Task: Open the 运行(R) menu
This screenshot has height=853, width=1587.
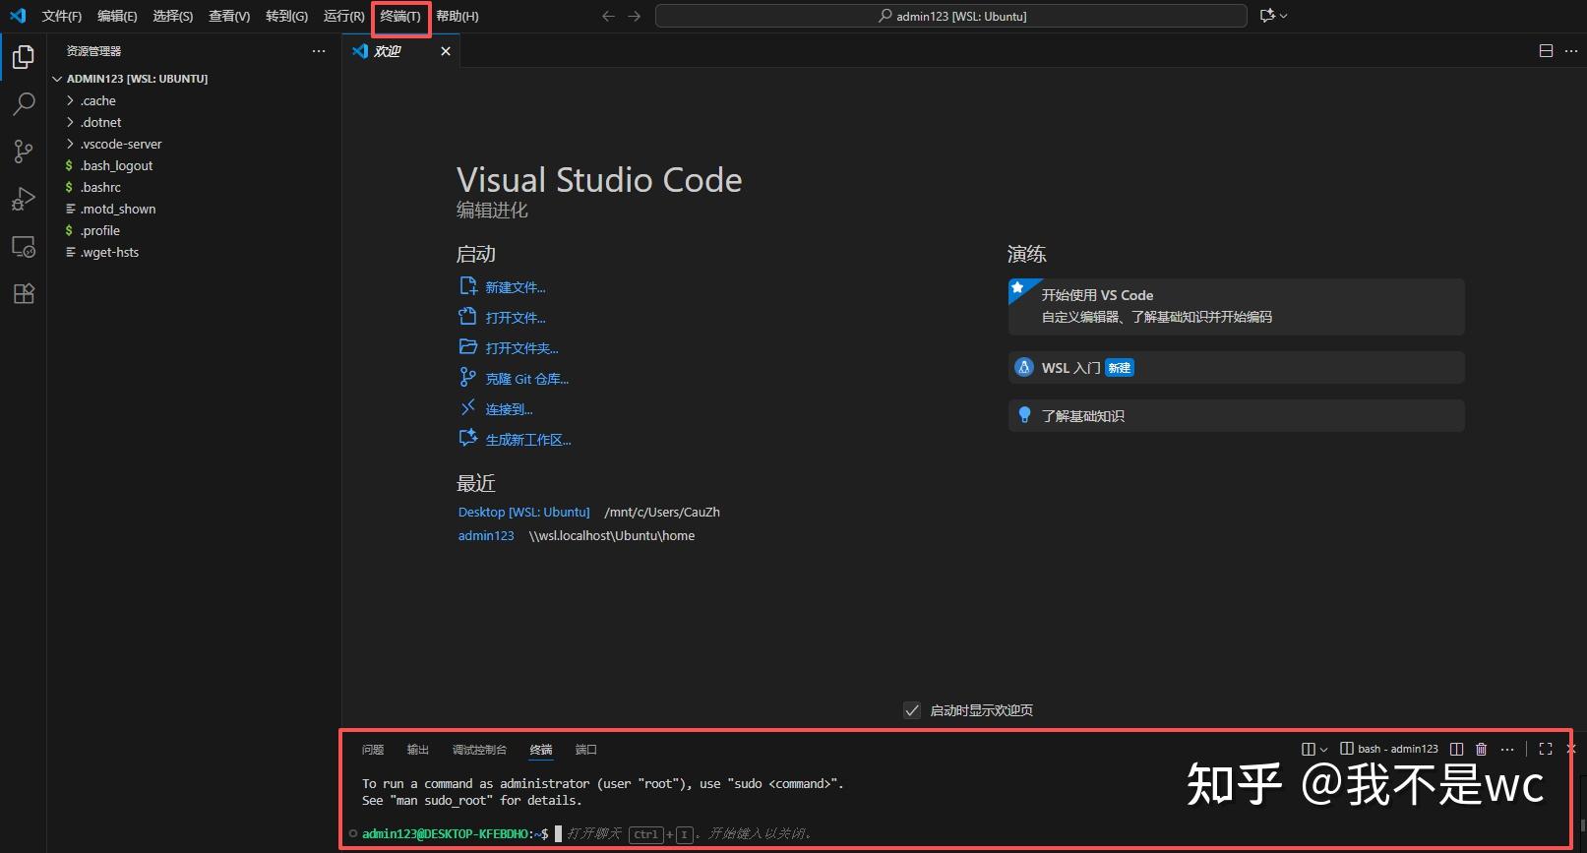Action: [x=344, y=16]
